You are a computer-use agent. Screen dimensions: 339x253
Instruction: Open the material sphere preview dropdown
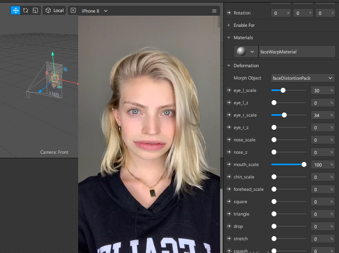click(x=246, y=52)
